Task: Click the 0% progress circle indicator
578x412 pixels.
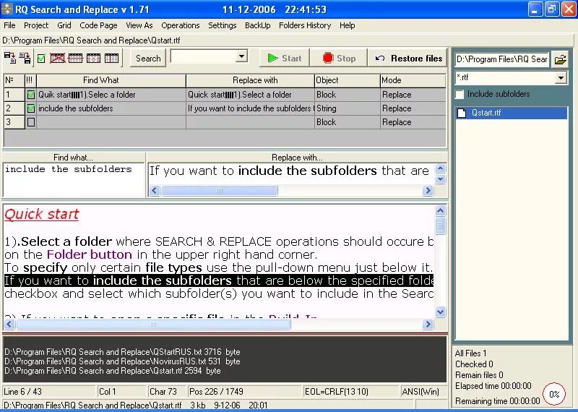Action: [x=554, y=395]
